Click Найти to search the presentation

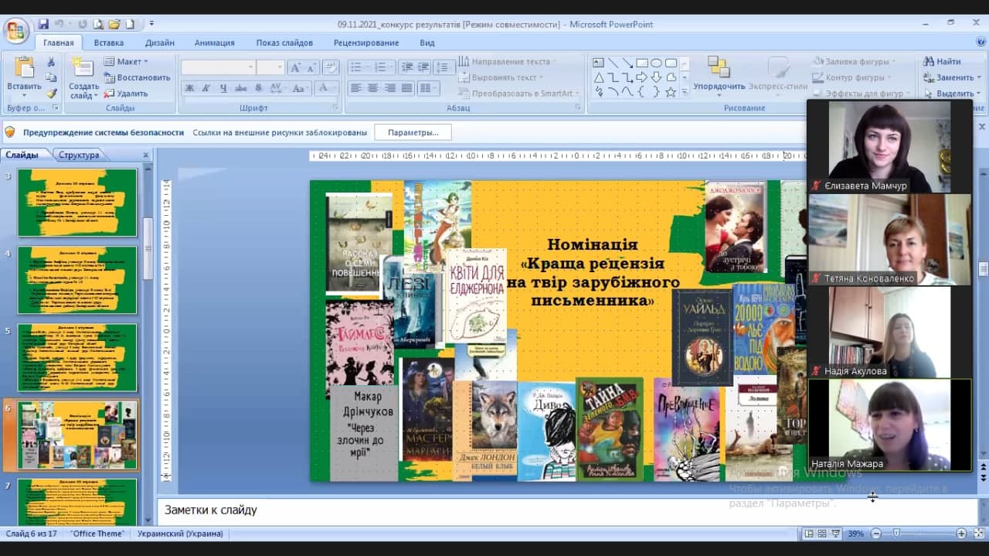pos(947,61)
